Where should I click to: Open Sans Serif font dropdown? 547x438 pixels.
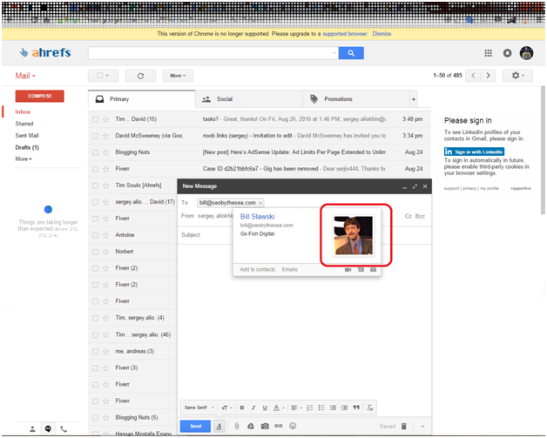(x=199, y=408)
